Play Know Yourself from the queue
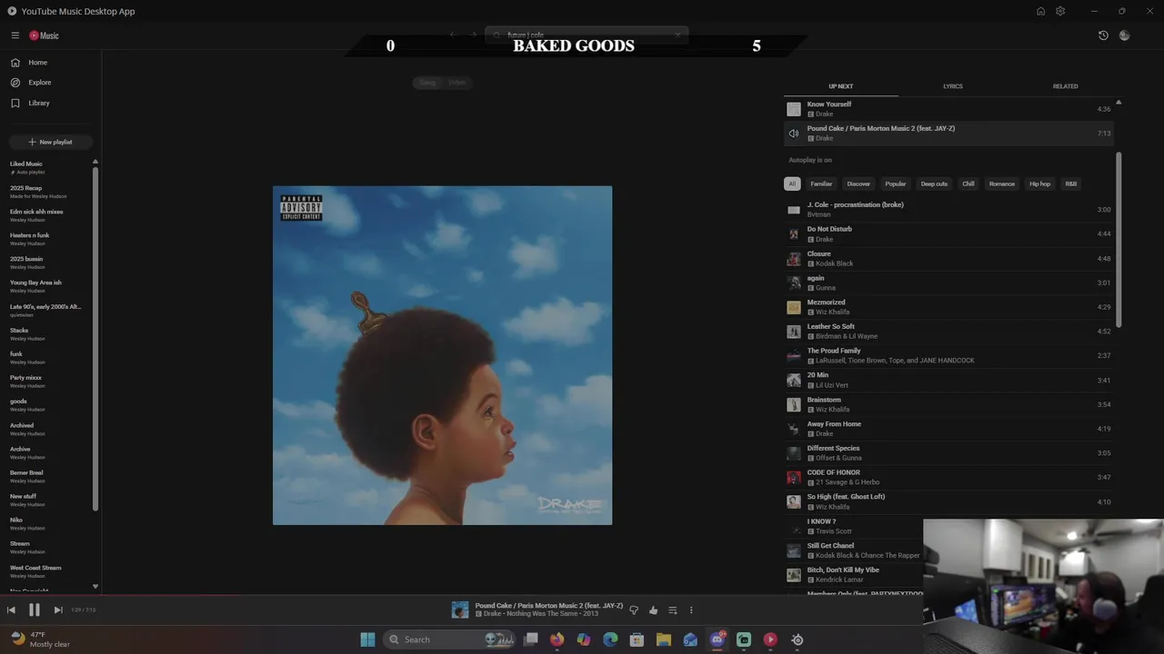 pyautogui.click(x=949, y=109)
